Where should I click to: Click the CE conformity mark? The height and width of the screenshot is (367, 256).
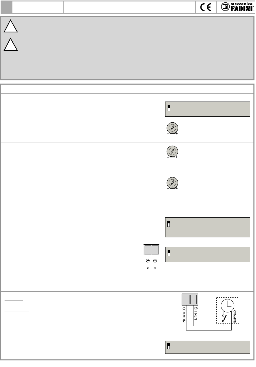point(206,7)
